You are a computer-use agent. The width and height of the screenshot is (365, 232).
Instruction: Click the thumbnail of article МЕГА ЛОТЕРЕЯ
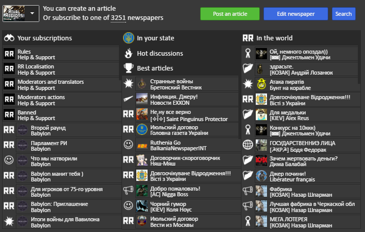pos(261,222)
